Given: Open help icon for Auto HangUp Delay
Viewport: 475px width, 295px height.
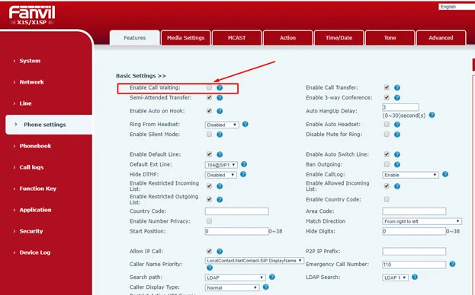Looking at the screenshot, I should pos(432,115).
